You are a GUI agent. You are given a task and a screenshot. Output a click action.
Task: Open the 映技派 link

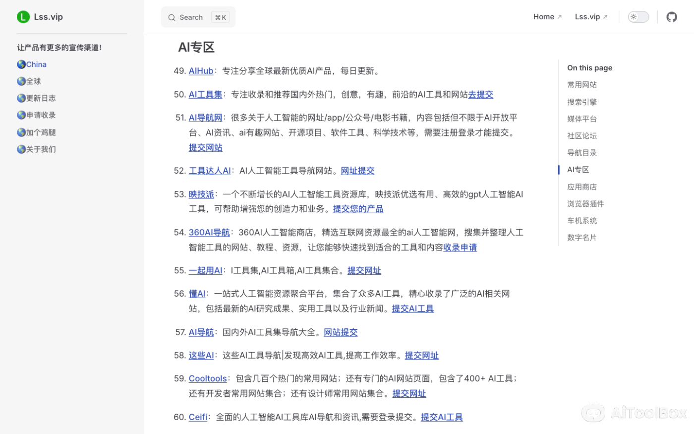point(201,194)
